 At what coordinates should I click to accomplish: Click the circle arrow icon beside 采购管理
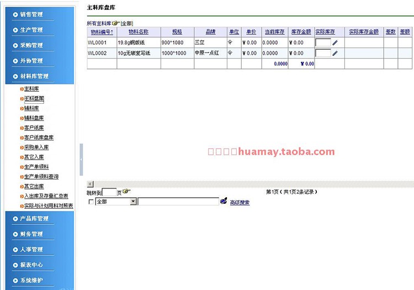pos(15,45)
